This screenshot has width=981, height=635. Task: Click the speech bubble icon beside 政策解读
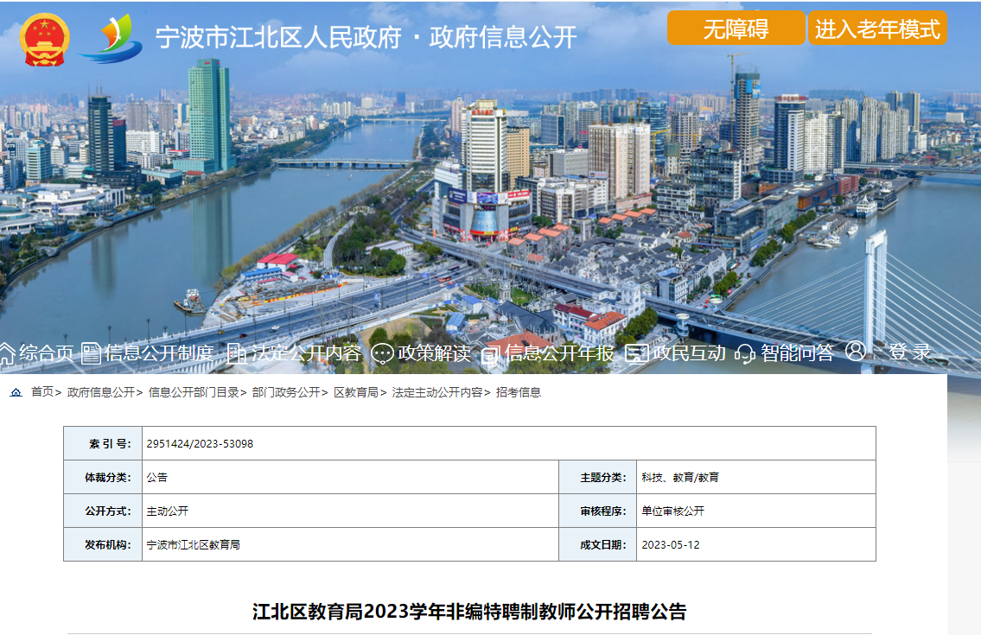(x=382, y=354)
